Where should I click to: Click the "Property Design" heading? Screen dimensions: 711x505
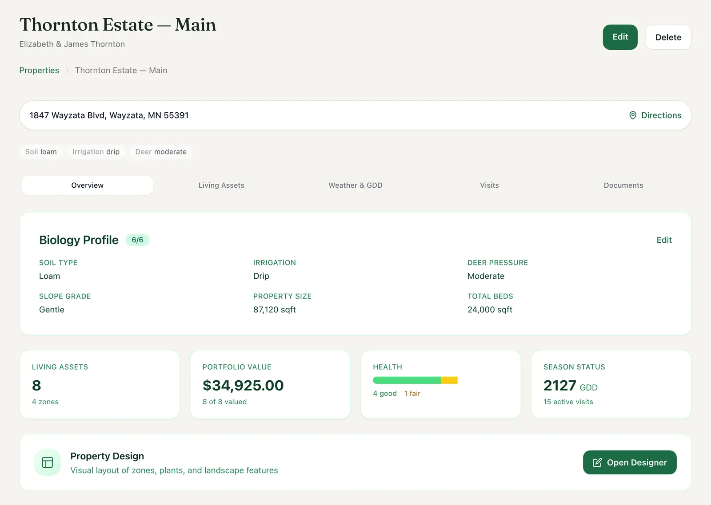pos(107,456)
